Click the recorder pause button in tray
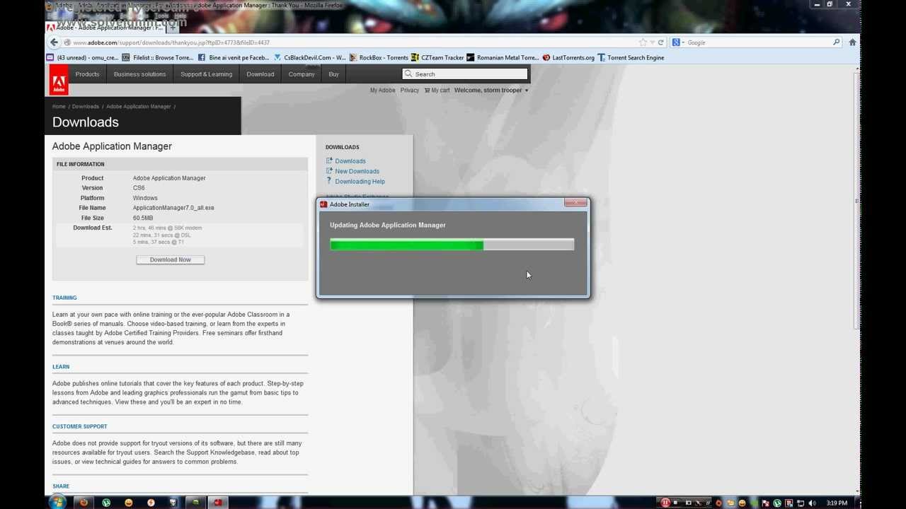The height and width of the screenshot is (509, 906). point(665,503)
